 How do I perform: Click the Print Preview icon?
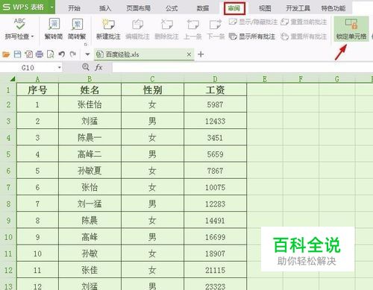click(x=51, y=54)
